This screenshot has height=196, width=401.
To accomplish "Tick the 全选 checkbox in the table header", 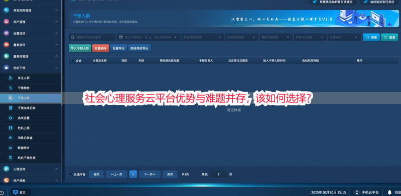I will (73, 60).
